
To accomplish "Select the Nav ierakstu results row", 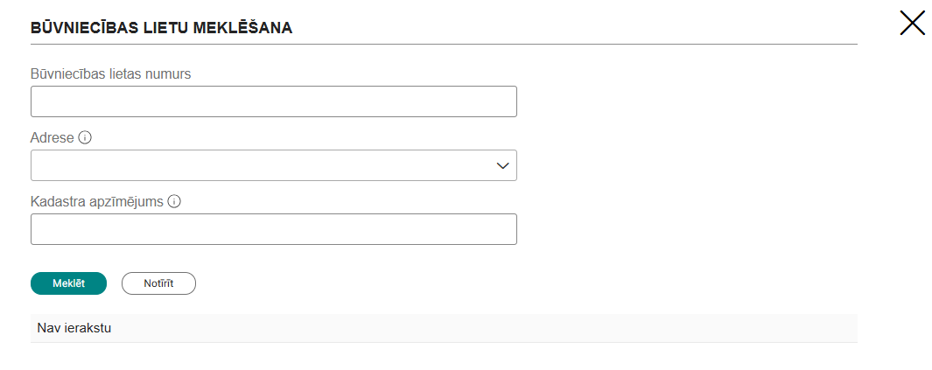I will tap(444, 328).
